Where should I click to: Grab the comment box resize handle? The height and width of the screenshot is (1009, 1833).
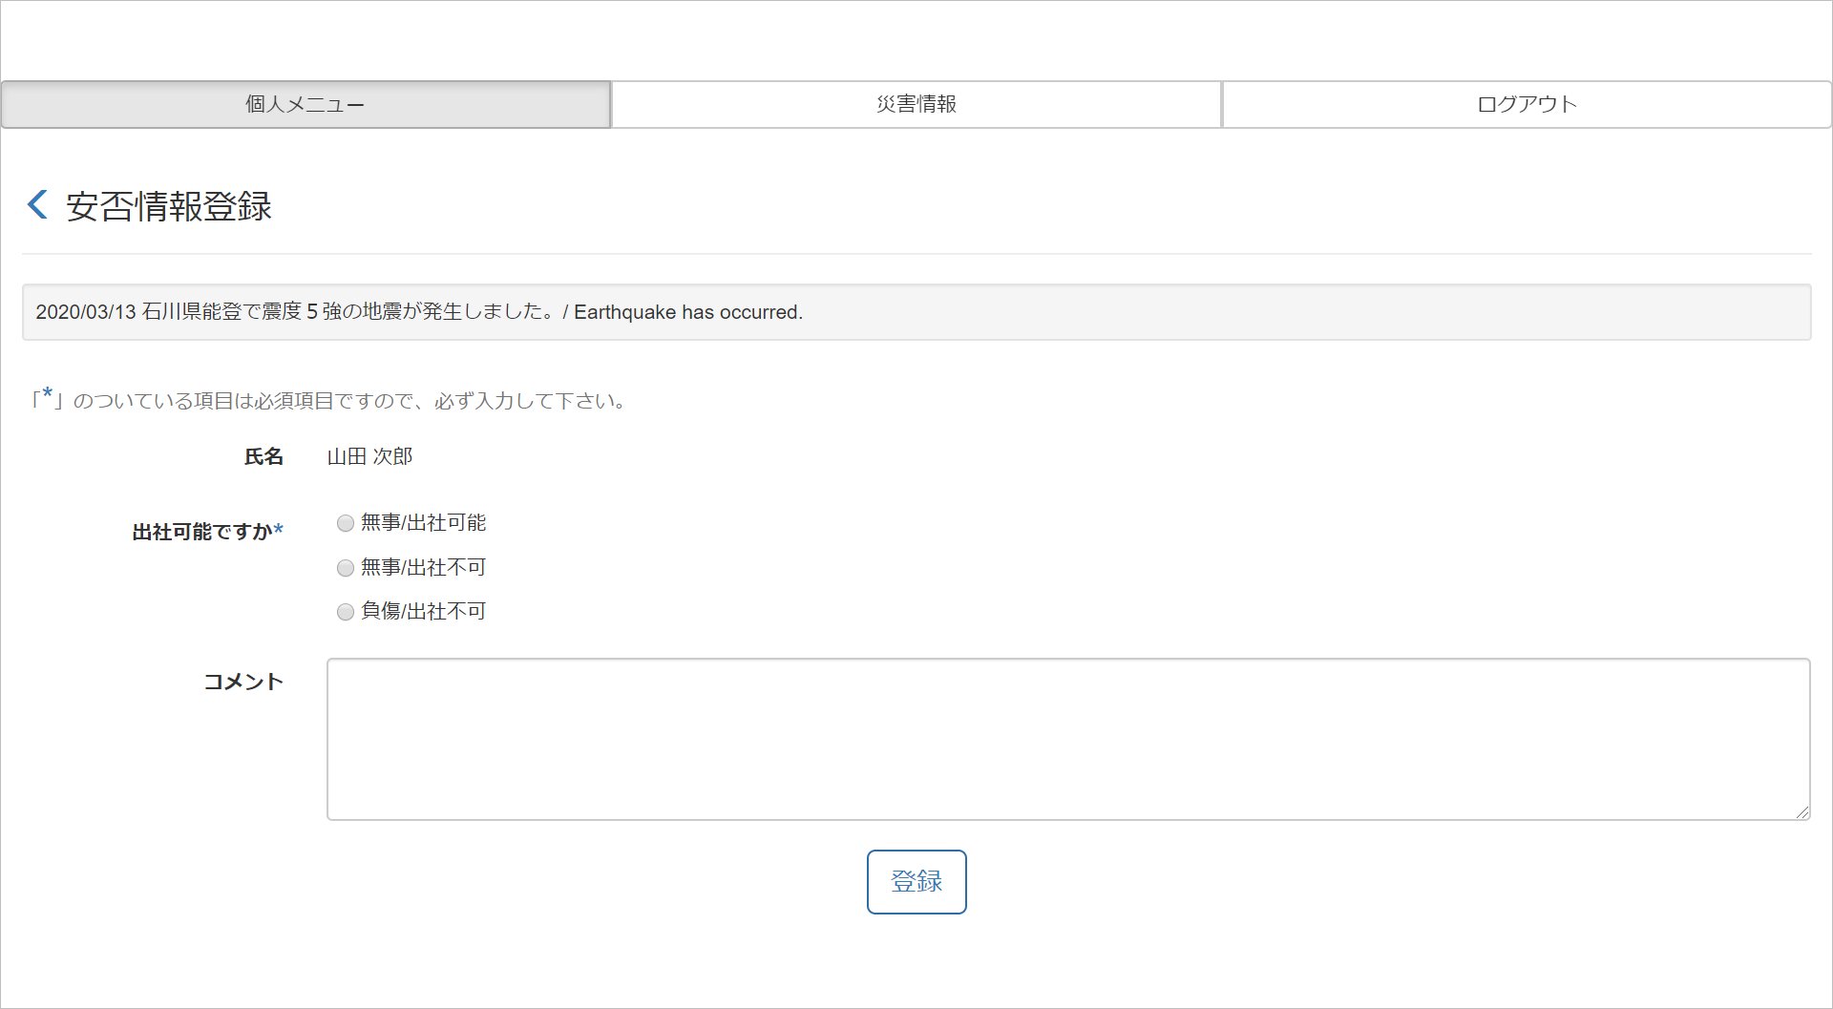coord(1801,812)
